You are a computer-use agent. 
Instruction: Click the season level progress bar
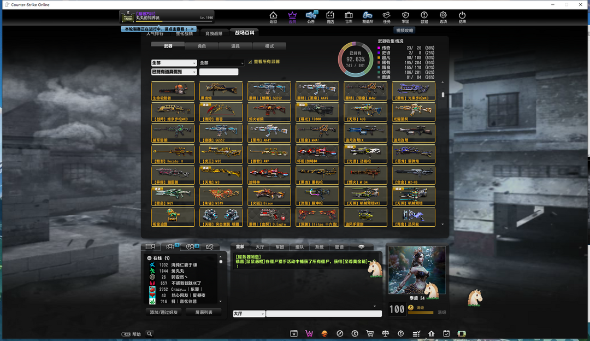[420, 313]
